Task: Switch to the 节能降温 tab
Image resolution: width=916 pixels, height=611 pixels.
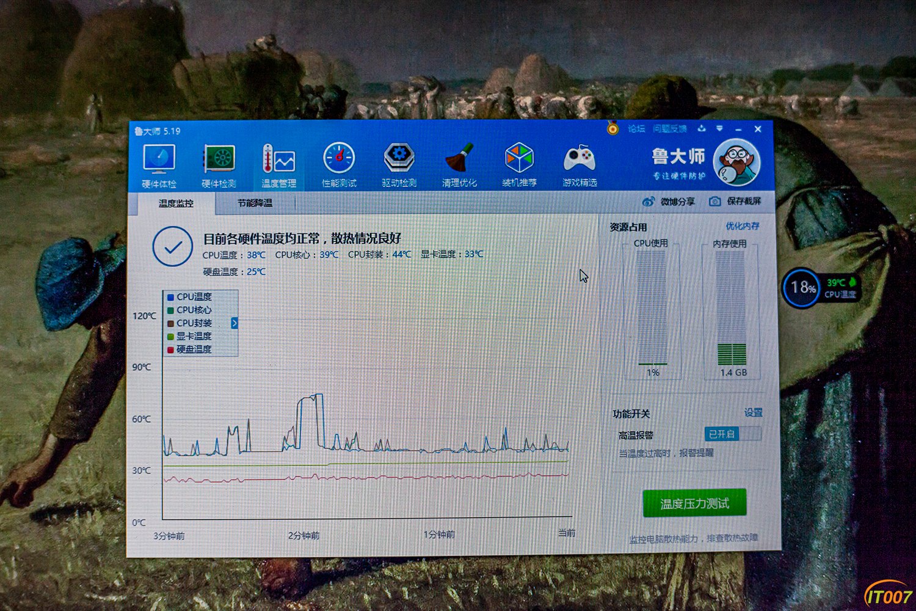Action: point(255,203)
